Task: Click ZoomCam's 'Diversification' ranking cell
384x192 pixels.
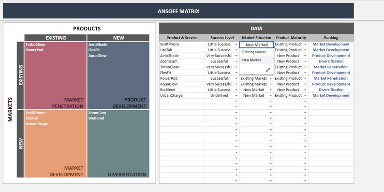Action: click(x=331, y=61)
